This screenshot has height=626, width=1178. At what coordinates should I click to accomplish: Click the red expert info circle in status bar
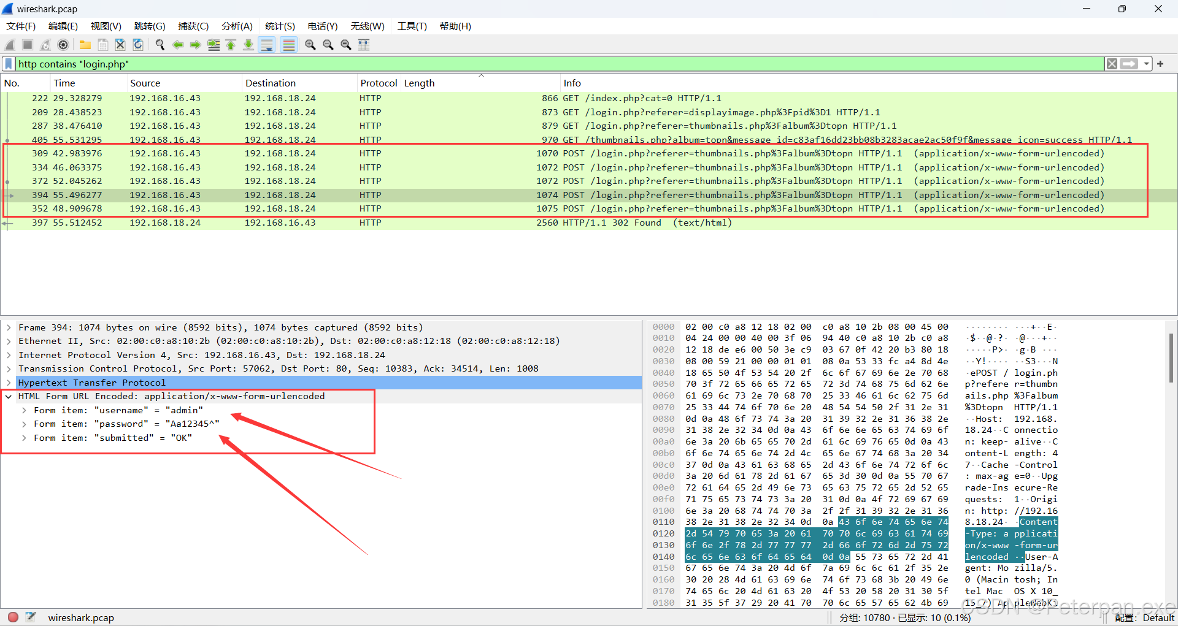click(13, 617)
